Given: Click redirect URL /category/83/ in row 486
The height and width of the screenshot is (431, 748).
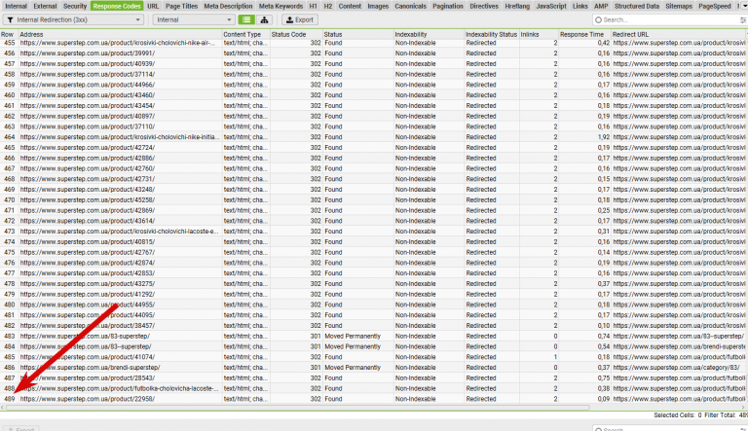Looking at the screenshot, I should point(677,368).
